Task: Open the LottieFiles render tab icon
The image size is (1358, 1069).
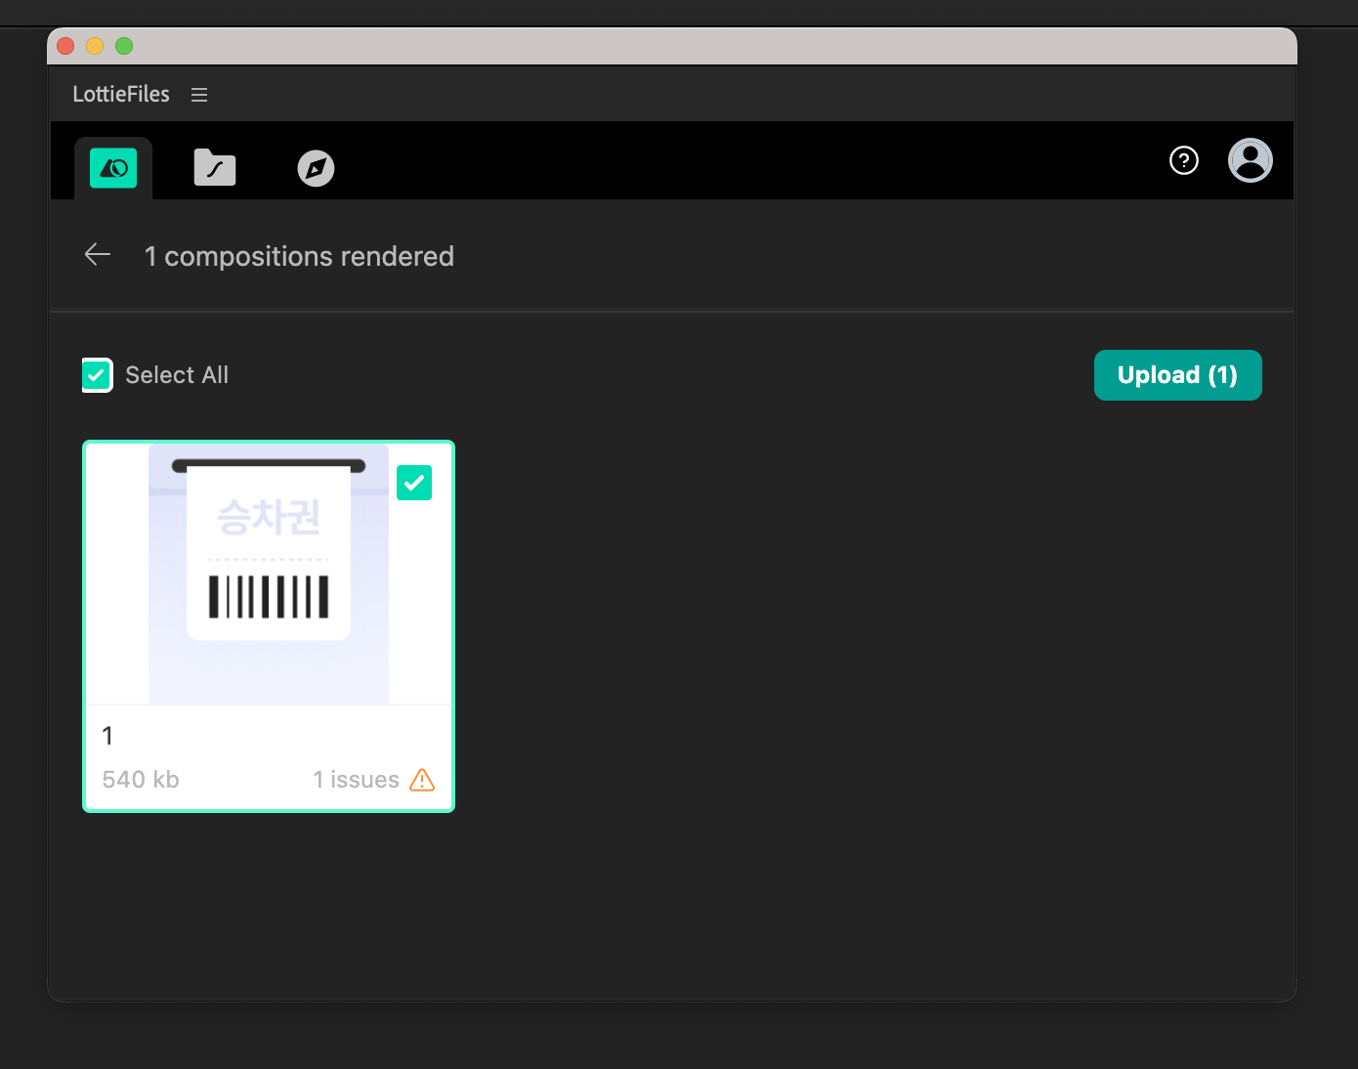Action: 113,168
